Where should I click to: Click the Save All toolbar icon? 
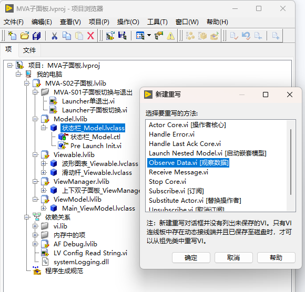[x=36, y=36]
